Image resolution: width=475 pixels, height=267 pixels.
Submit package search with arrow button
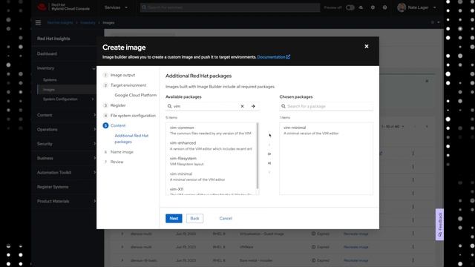pyautogui.click(x=253, y=106)
